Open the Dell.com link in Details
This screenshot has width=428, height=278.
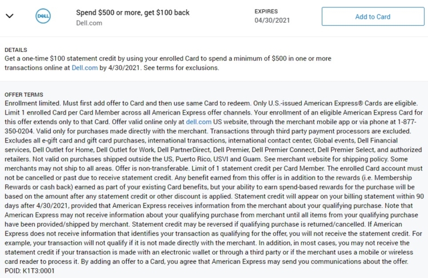click(x=84, y=68)
